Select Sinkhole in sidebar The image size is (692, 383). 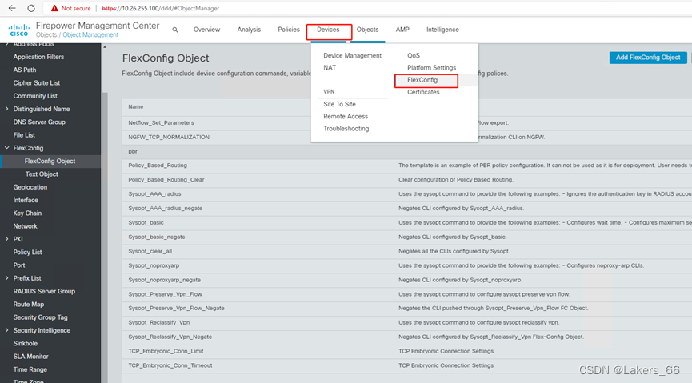[25, 343]
